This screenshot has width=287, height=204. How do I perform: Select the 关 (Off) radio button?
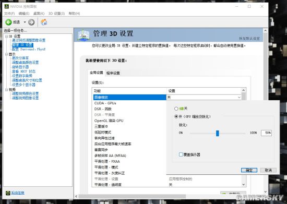176,109
